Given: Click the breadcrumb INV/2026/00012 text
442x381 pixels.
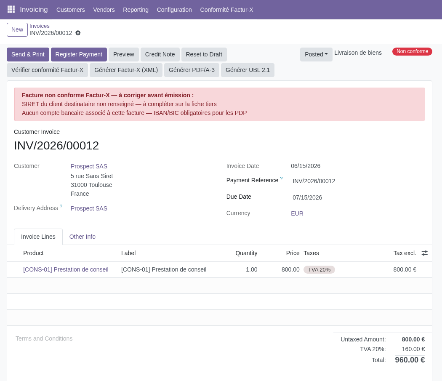Looking at the screenshot, I should pyautogui.click(x=51, y=33).
